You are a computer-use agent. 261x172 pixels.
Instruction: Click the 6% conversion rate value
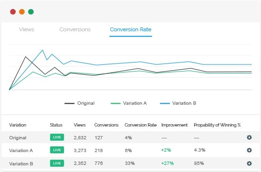[128, 151]
